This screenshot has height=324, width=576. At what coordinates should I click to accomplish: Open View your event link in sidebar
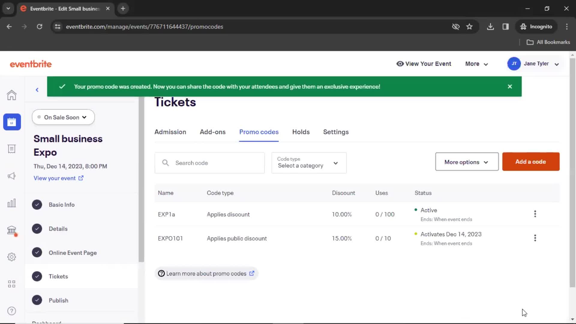click(58, 178)
